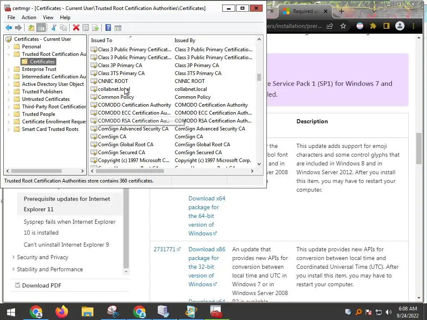Open Chrome three-dot menu
Image resolution: width=427 pixels, height=320 pixels.
[413, 26]
